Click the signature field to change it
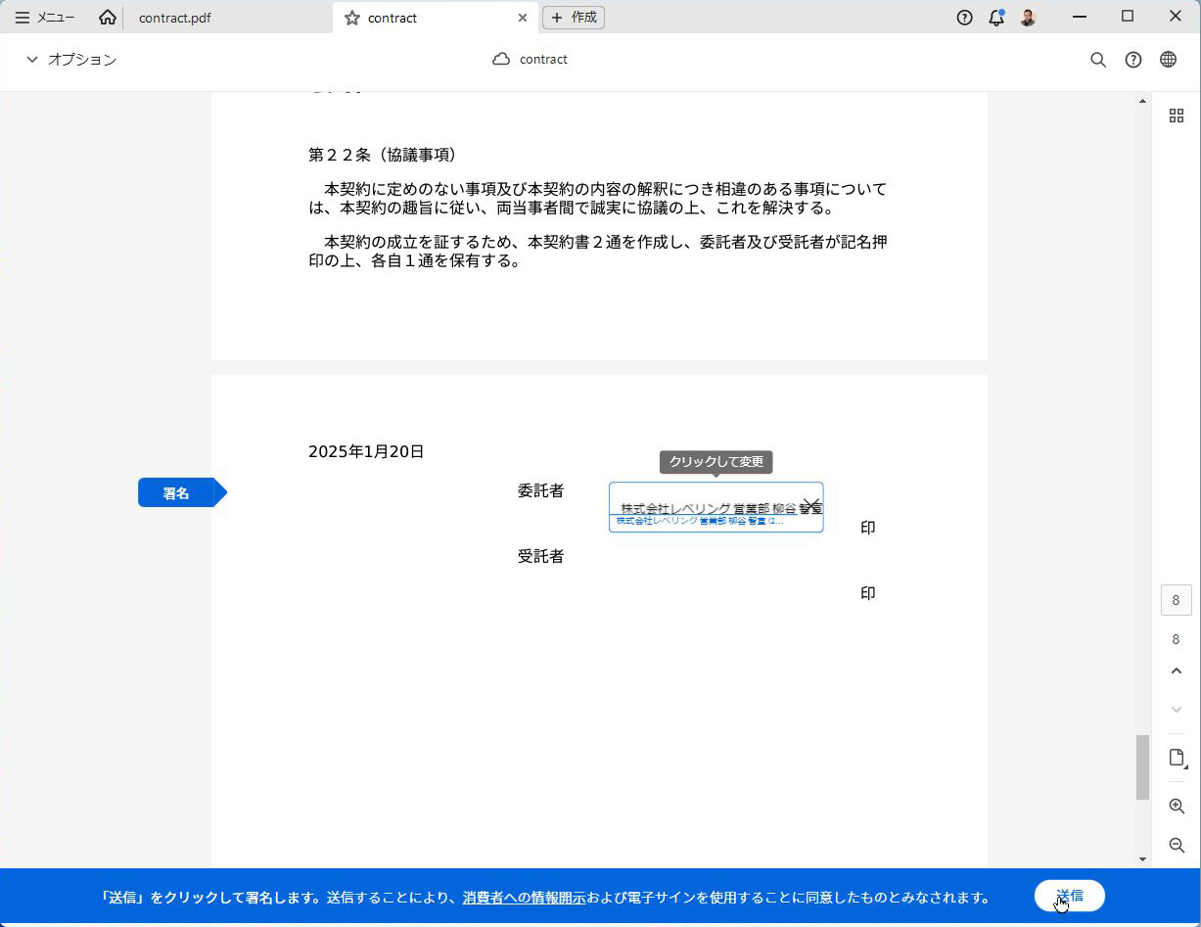1201x927 pixels. pos(716,507)
